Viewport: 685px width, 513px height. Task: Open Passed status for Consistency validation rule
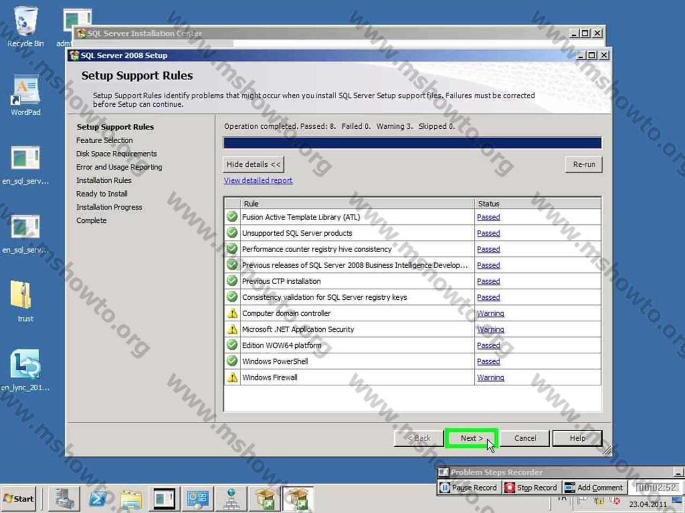coord(488,298)
